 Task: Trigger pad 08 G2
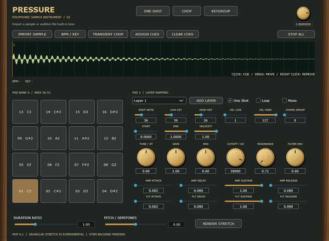pos(110,164)
